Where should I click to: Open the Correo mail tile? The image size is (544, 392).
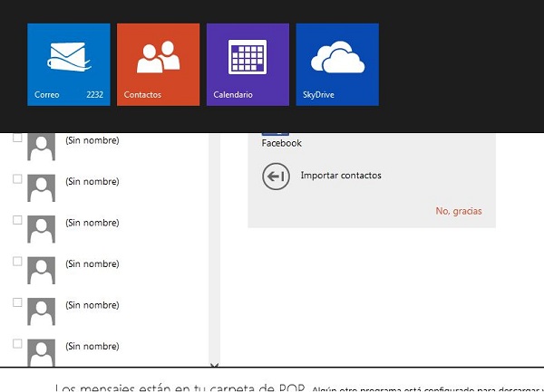(x=69, y=64)
